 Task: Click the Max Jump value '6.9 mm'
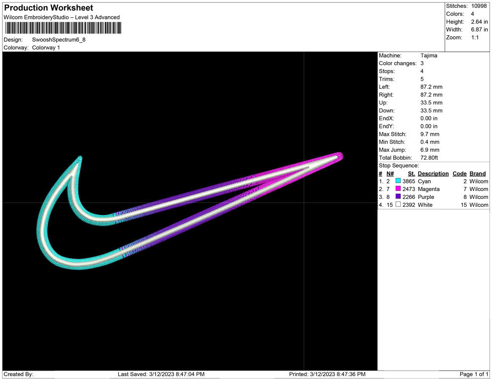click(x=429, y=150)
